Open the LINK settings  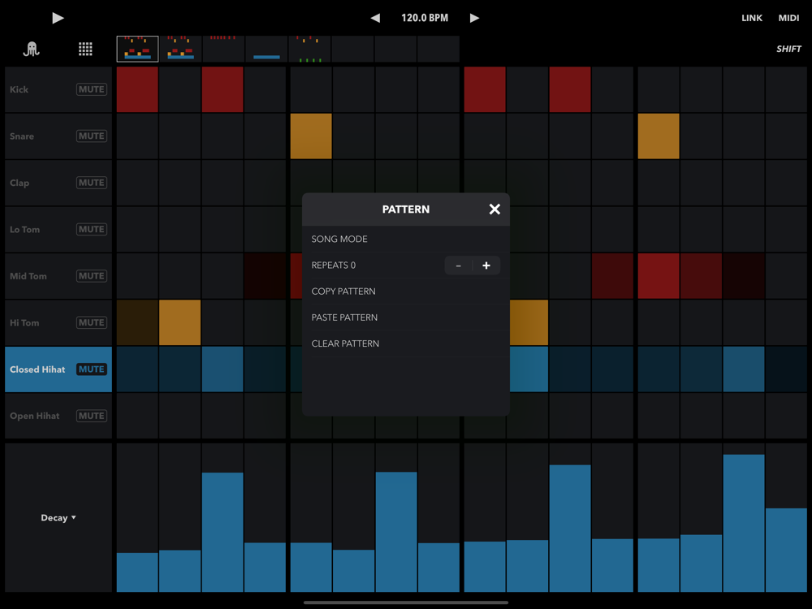click(752, 18)
